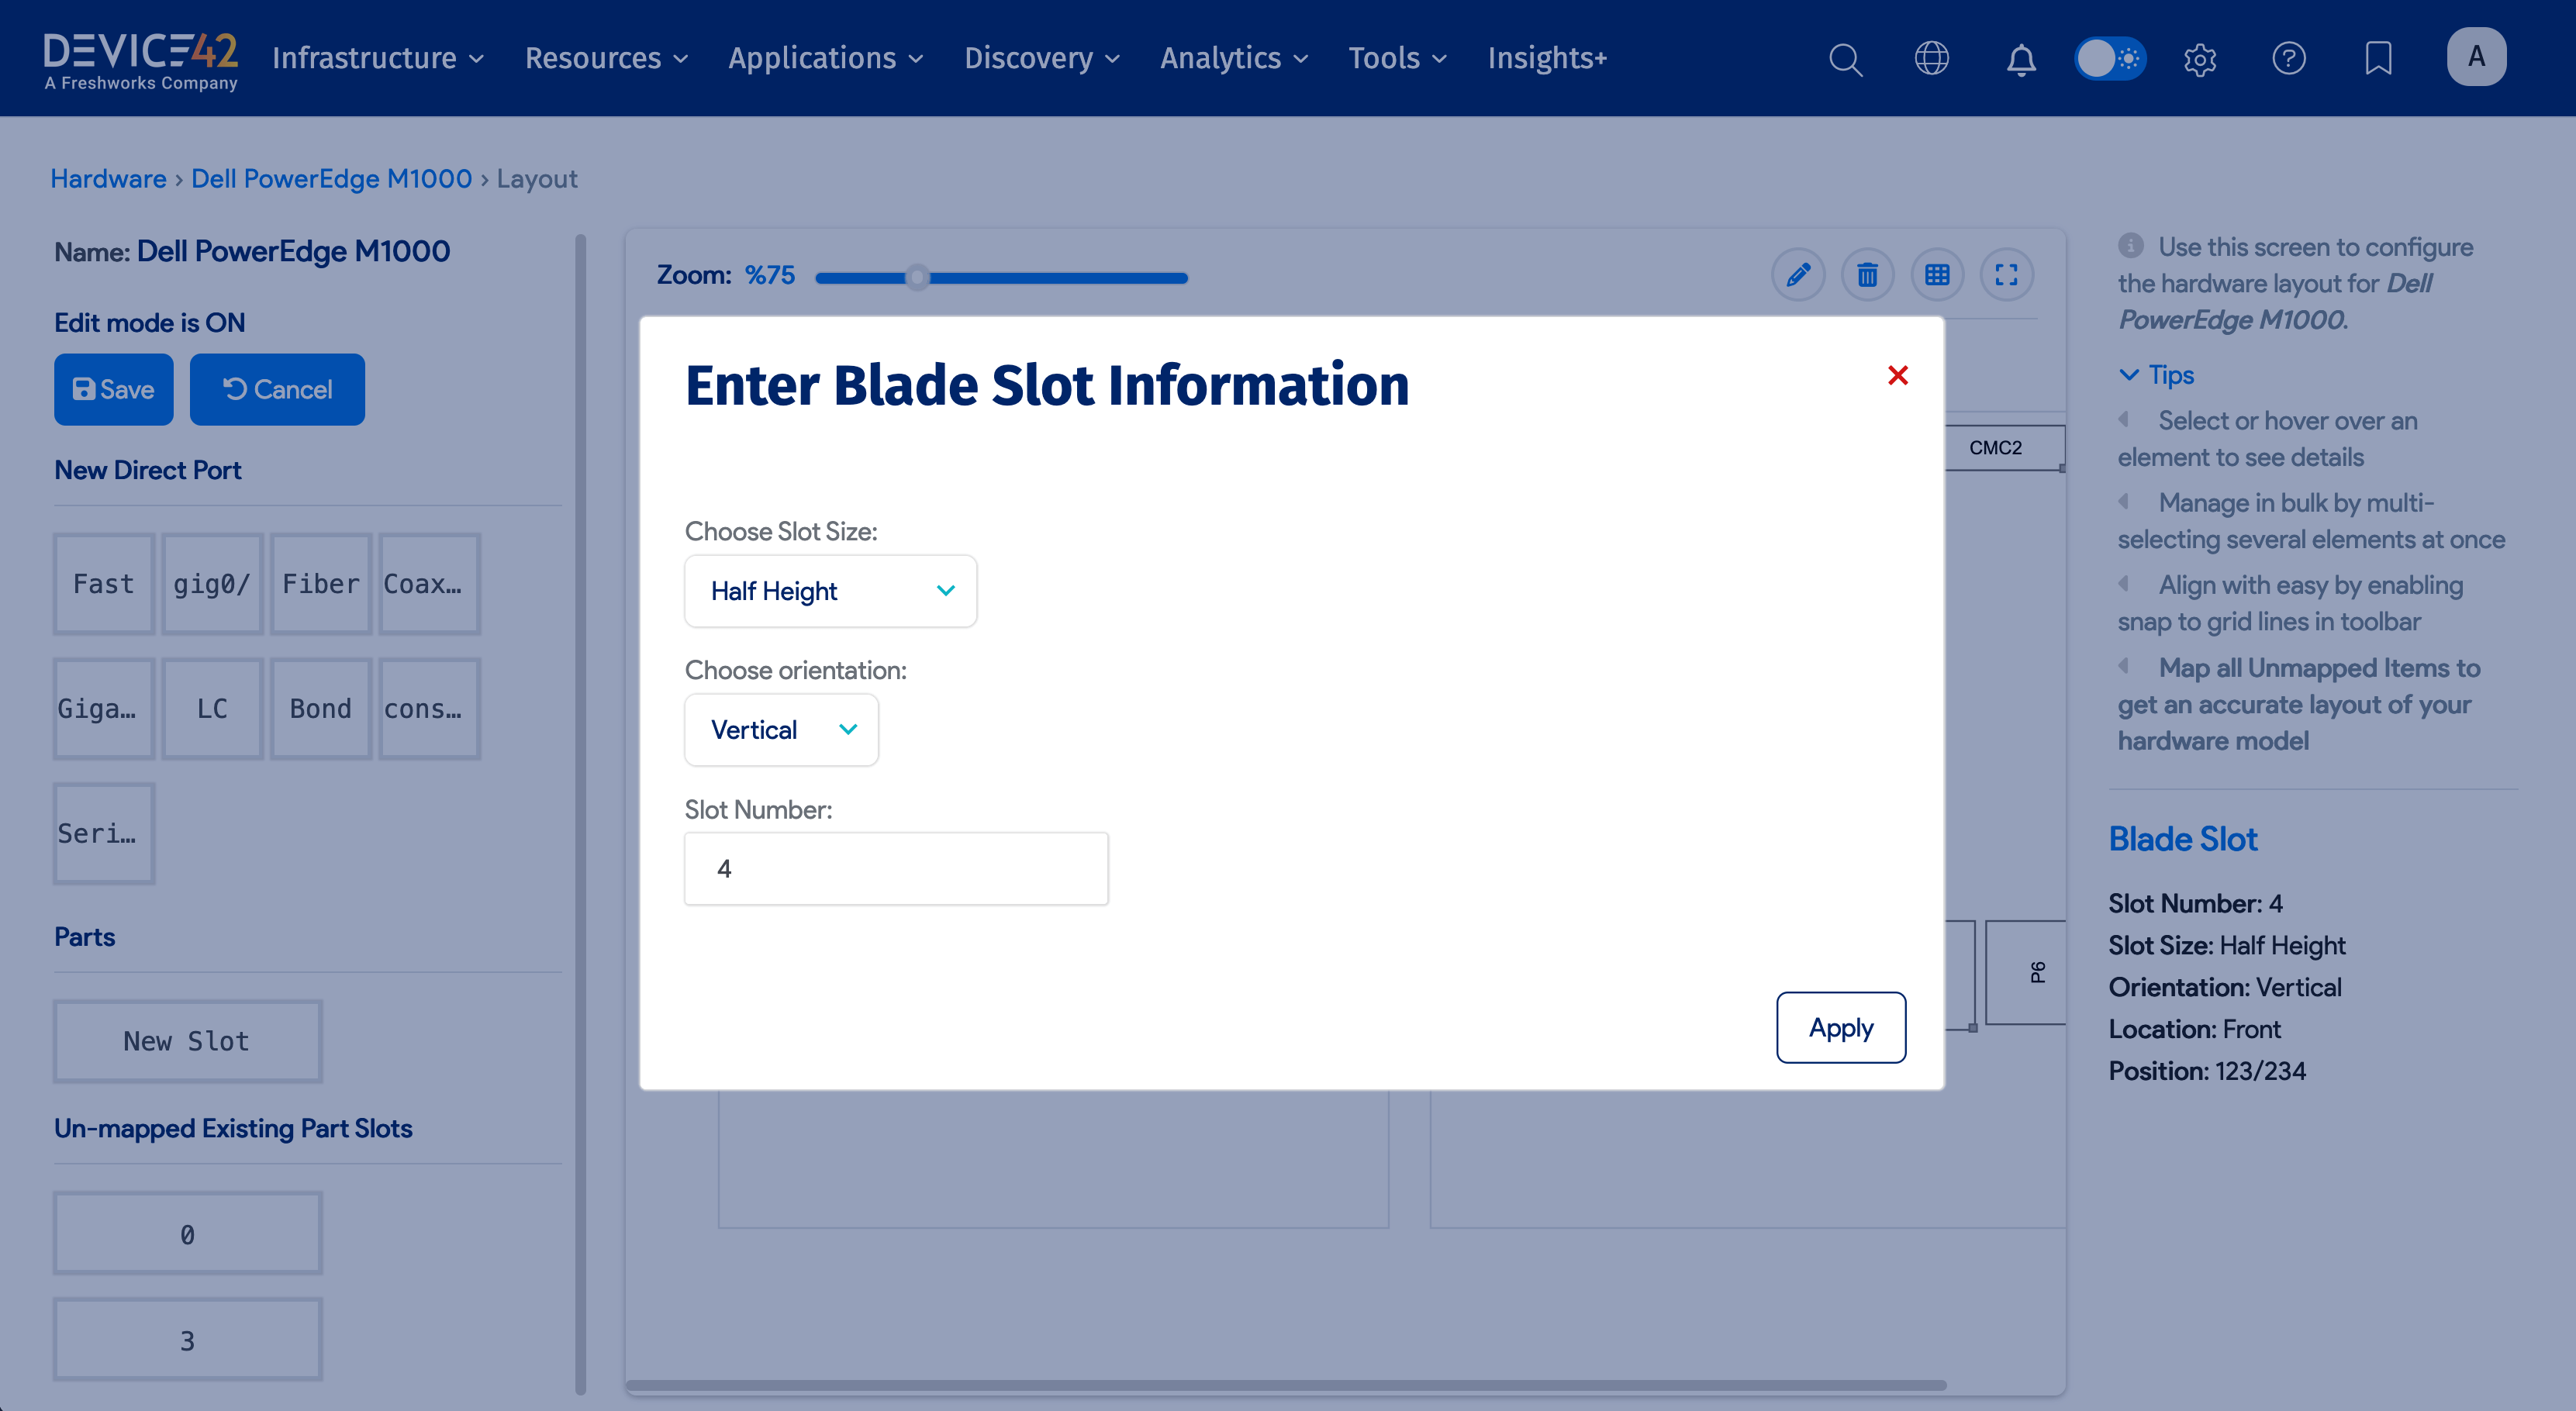Screen dimensions: 2576x1411
Task: Click the Zoom slider handle
Action: tap(917, 277)
